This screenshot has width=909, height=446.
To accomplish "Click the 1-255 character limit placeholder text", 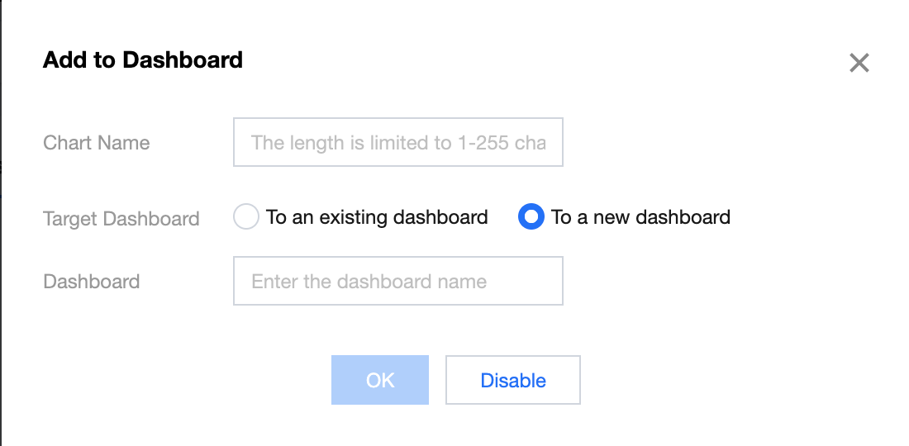I will 397,143.
